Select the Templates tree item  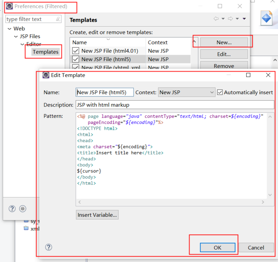46,52
